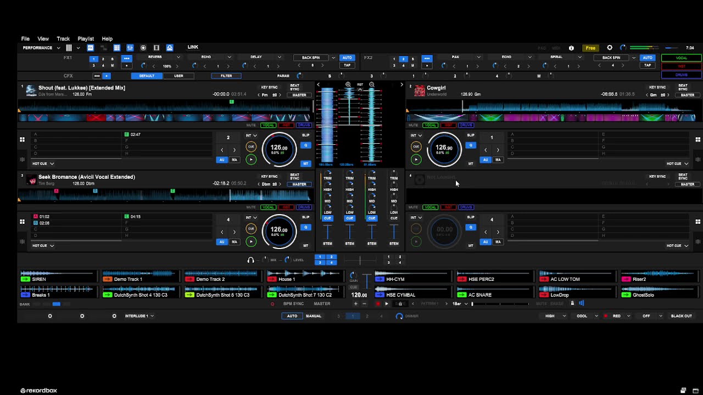Open the Help menu
This screenshot has width=703, height=395.
pos(107,39)
